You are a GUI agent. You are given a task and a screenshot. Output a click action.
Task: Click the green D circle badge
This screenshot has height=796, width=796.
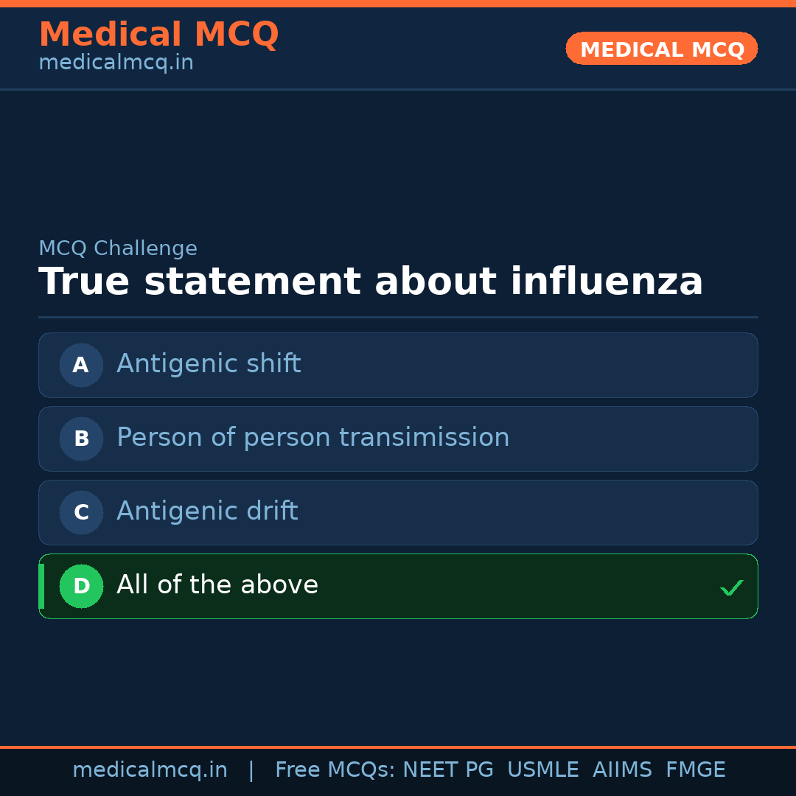81,586
